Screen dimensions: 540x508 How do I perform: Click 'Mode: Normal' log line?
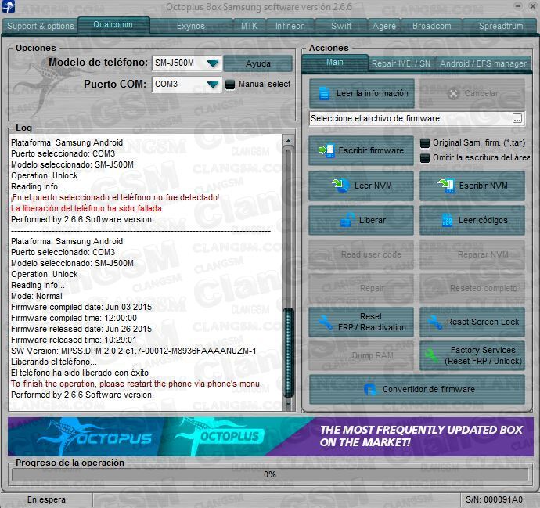pyautogui.click(x=37, y=296)
